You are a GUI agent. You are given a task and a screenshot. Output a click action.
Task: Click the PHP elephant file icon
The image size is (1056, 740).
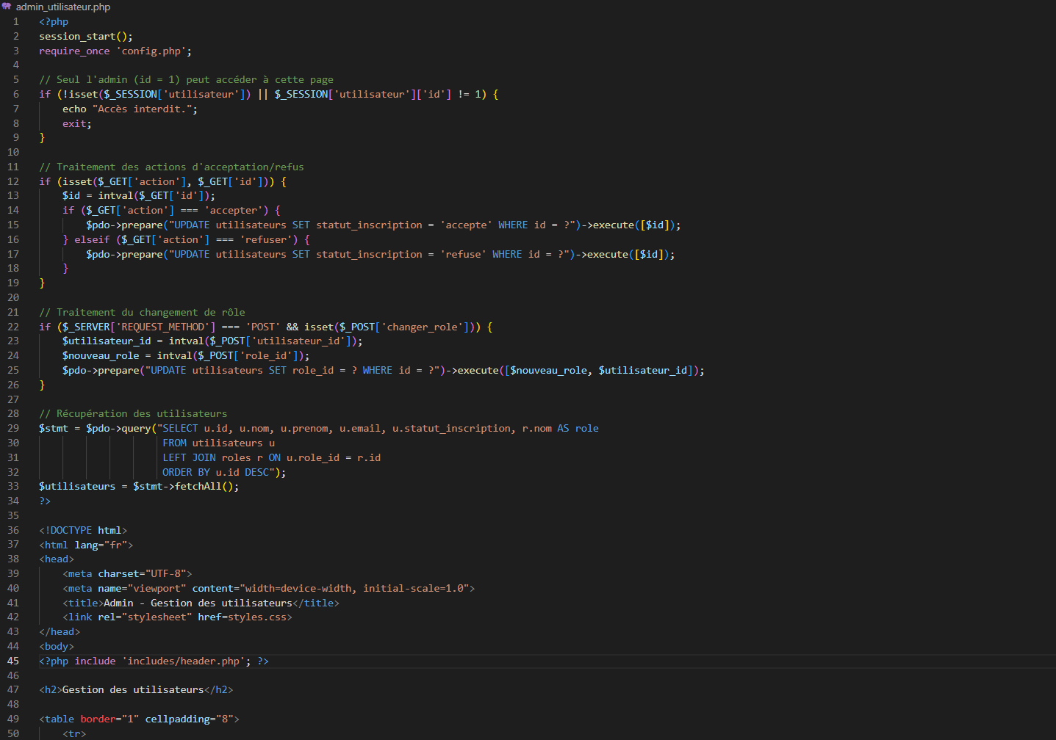pos(7,6)
